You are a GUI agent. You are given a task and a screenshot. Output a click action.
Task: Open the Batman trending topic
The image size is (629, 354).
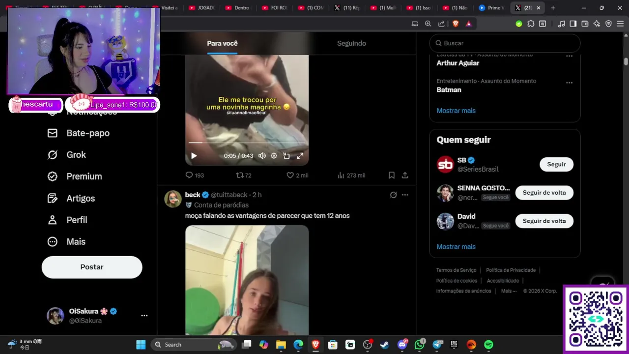[x=449, y=89]
